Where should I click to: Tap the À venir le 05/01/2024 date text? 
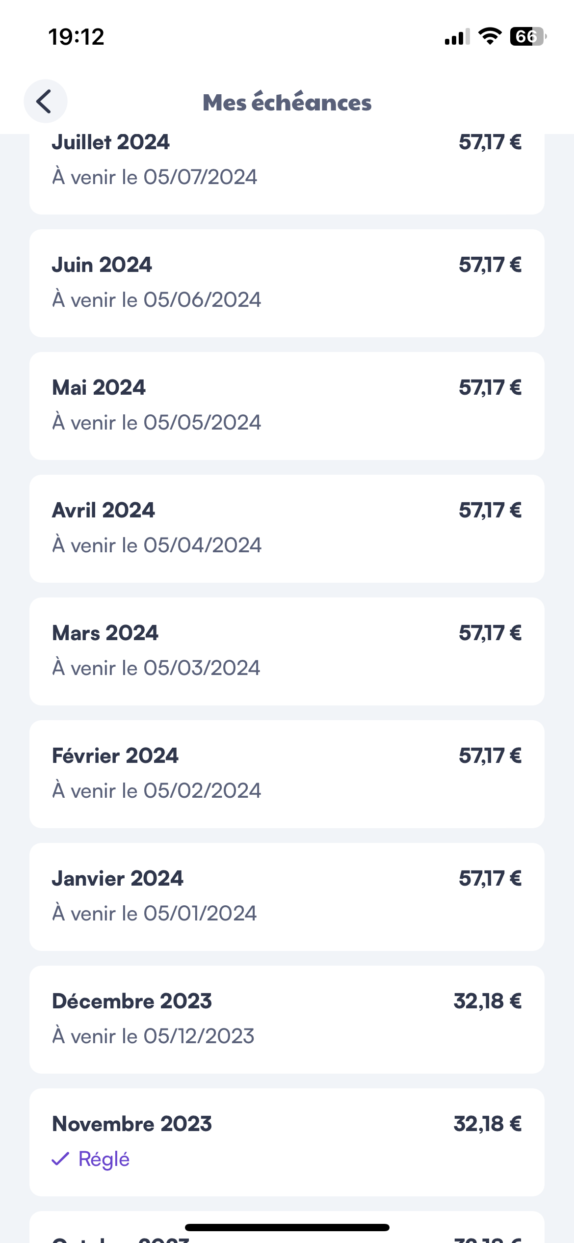155,914
